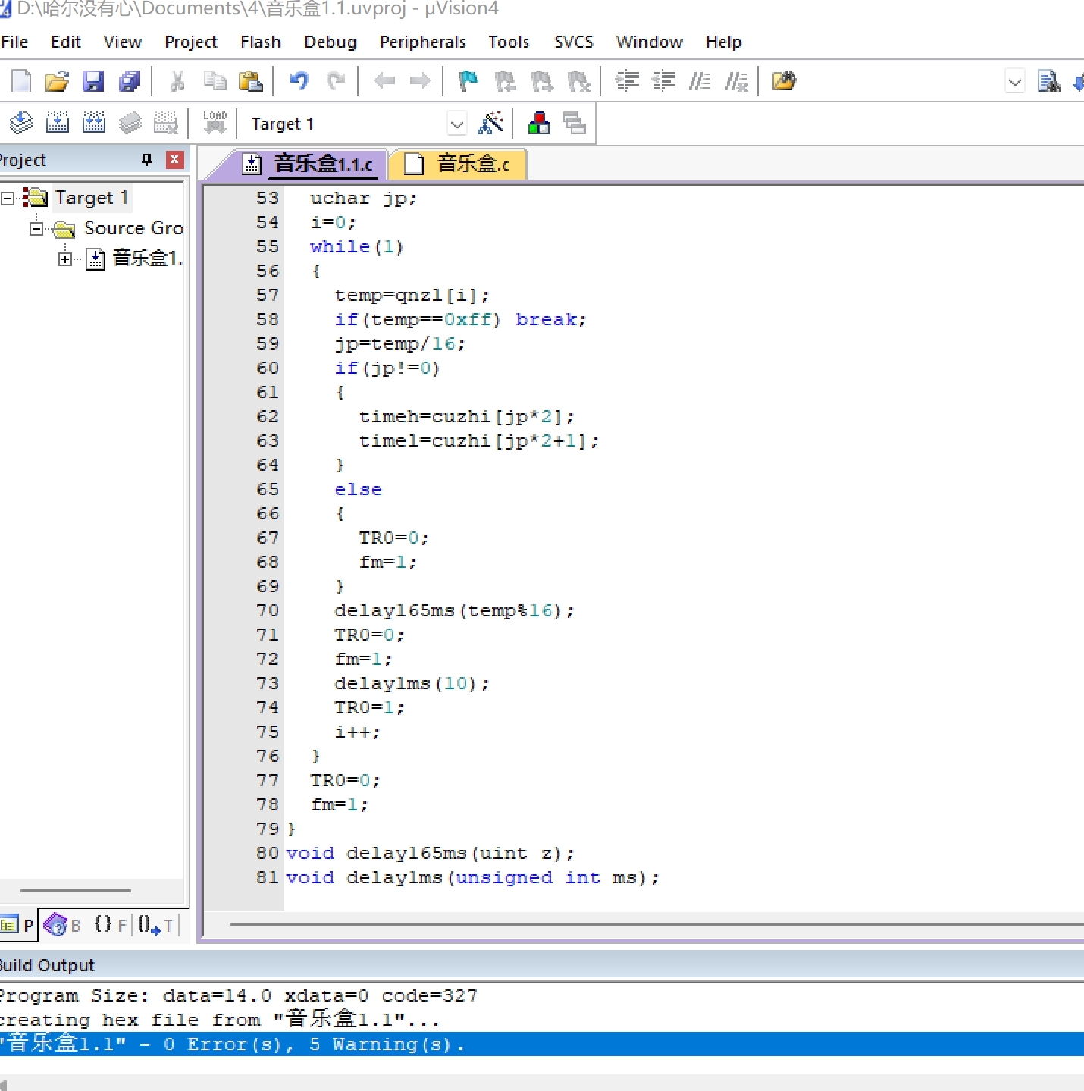Screen dimensions: 1084x1091
Task: Save the current file
Action: [x=93, y=80]
